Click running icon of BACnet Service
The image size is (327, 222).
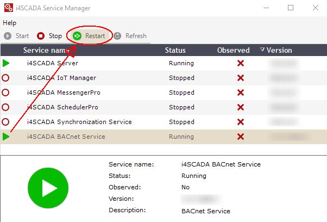coord(6,137)
